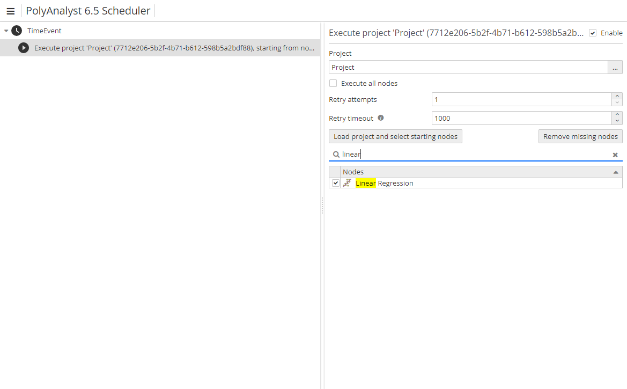Open the project browser with the ellipsis button
The image size is (627, 389).
[615, 67]
